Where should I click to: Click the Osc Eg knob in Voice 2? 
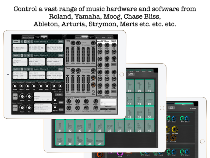pyautogui.click(x=77, y=101)
